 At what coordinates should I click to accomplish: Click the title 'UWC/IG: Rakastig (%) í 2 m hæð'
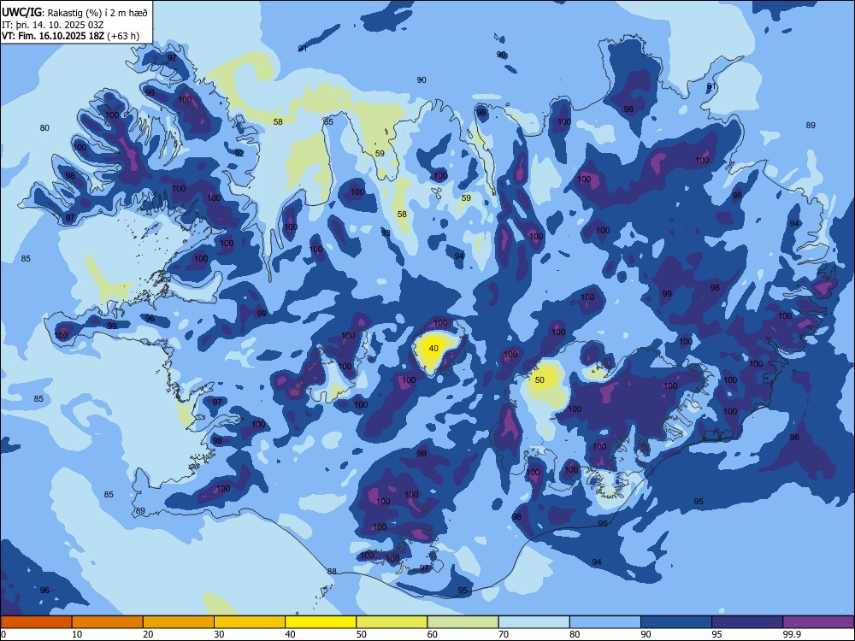(x=74, y=13)
